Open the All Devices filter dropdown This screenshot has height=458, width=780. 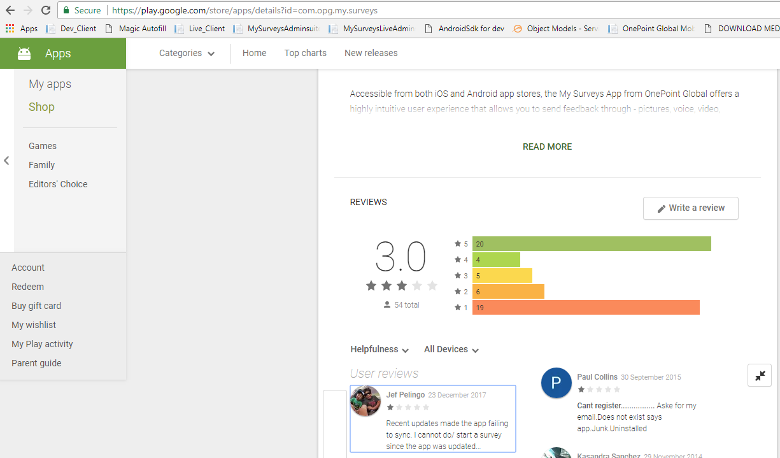coord(451,350)
